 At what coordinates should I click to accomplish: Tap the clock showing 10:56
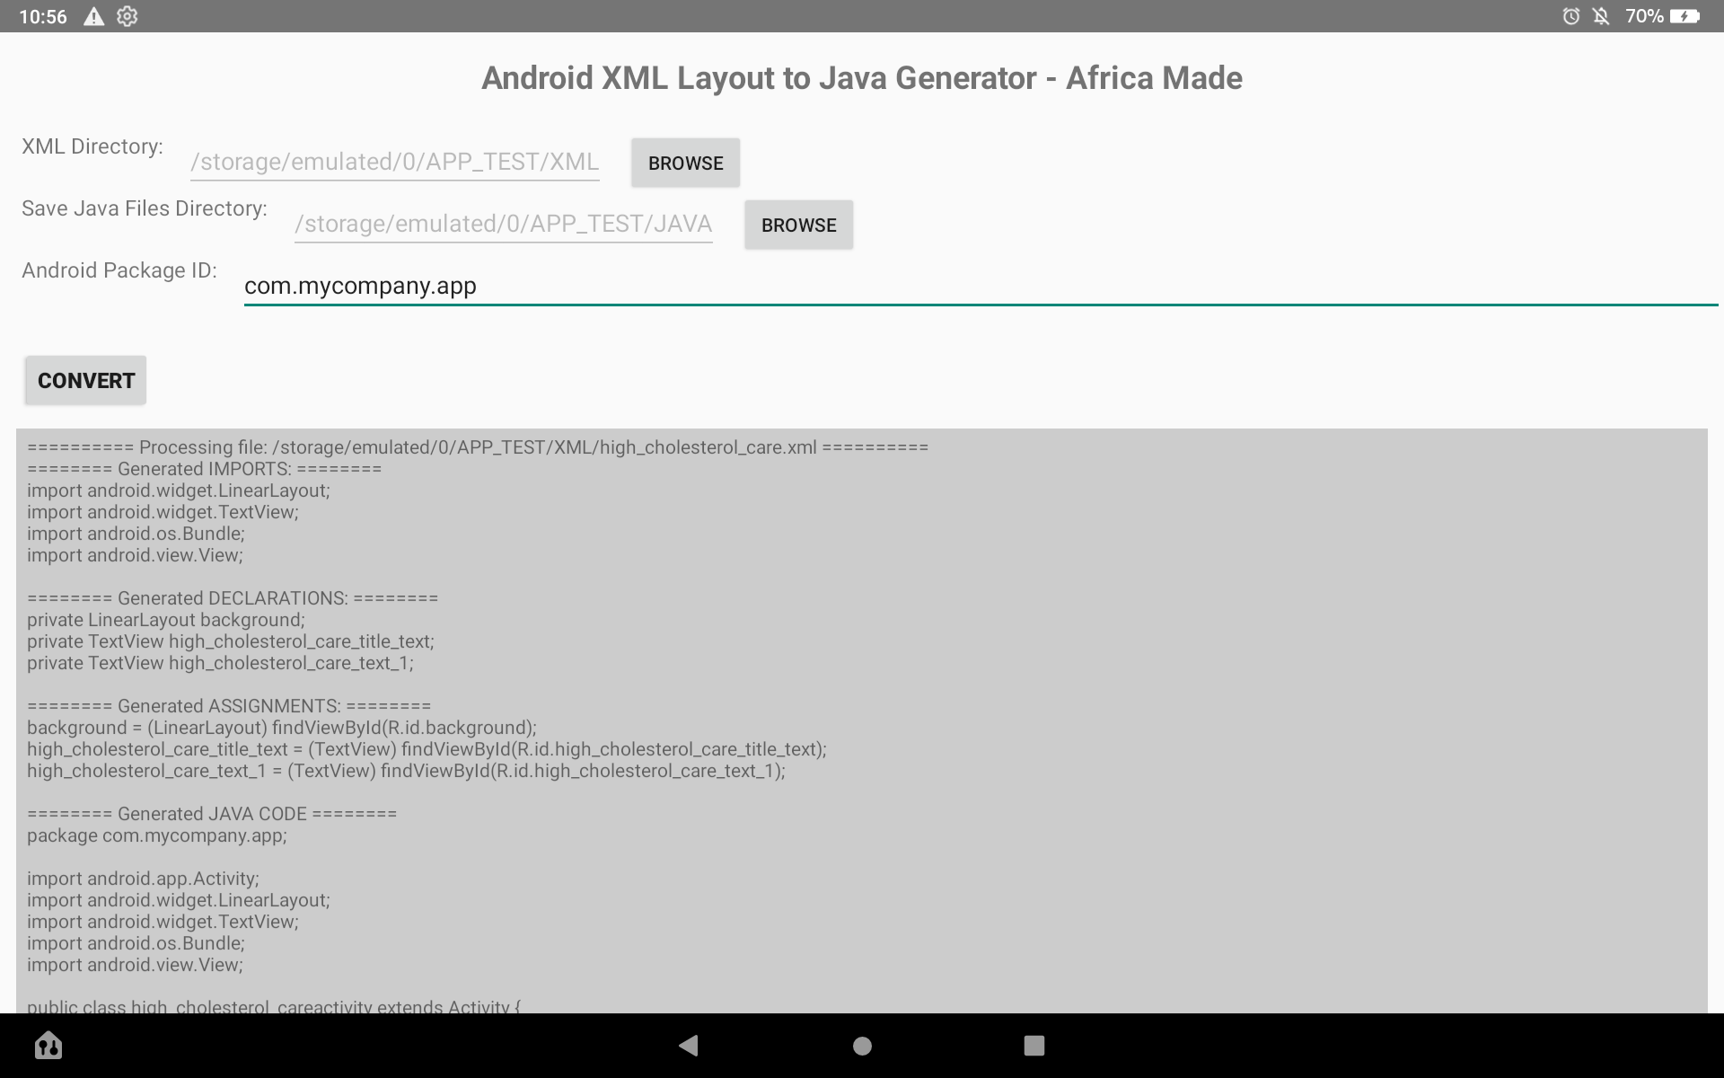(42, 15)
